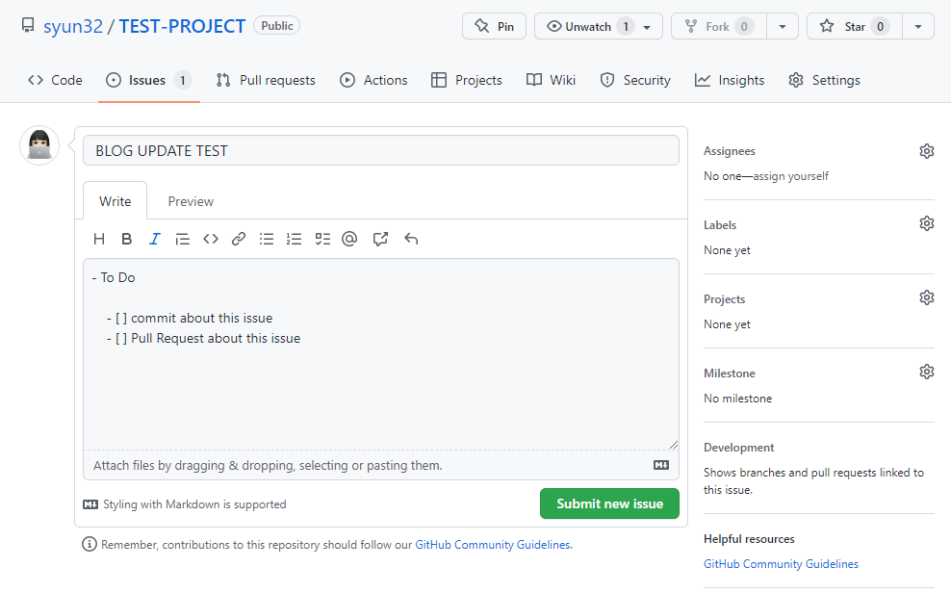Open the Code tab

coord(55,80)
